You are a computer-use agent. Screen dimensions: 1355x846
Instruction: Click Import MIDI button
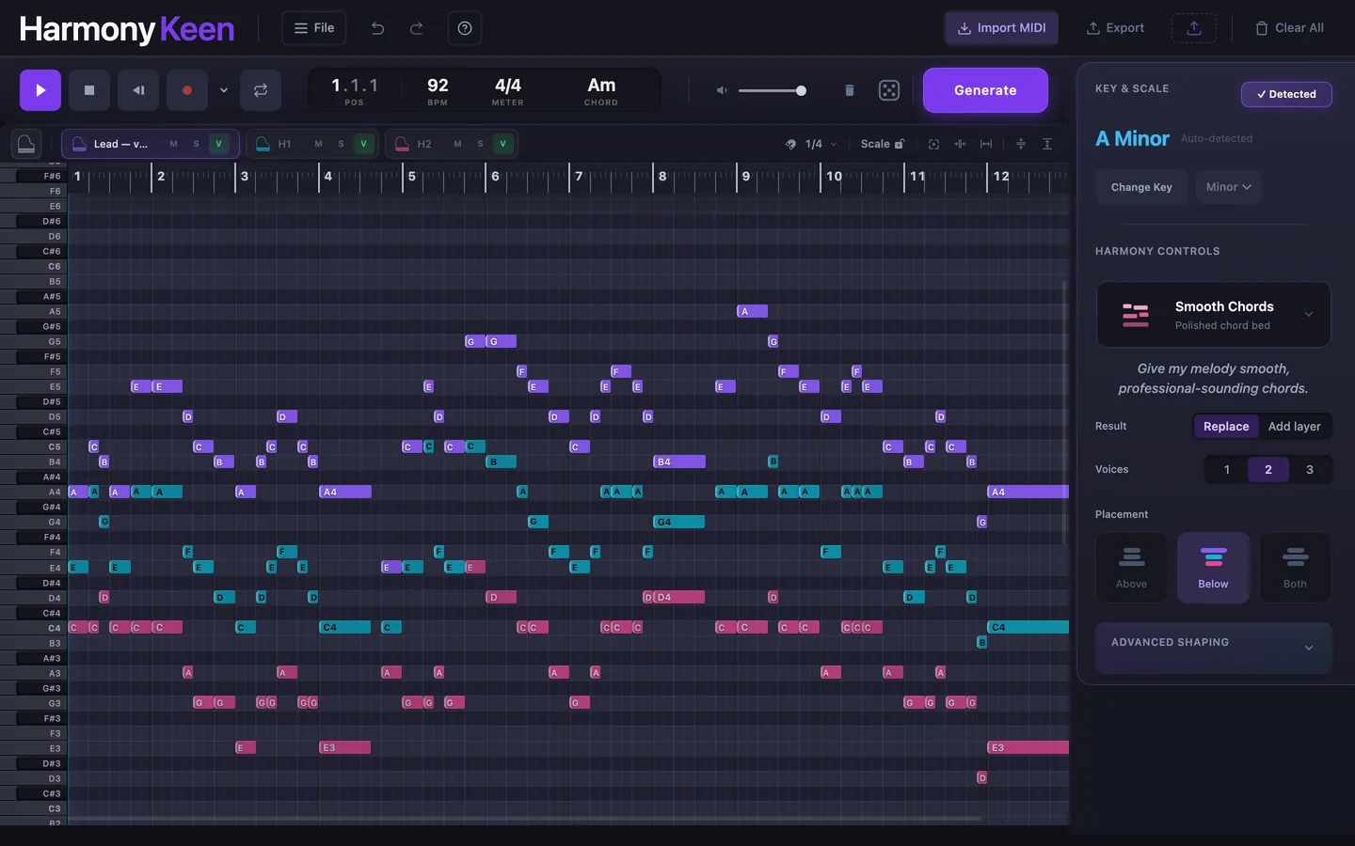1001,28
